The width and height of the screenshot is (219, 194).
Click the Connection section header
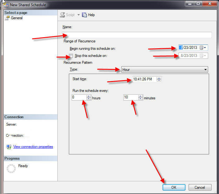click(30, 117)
